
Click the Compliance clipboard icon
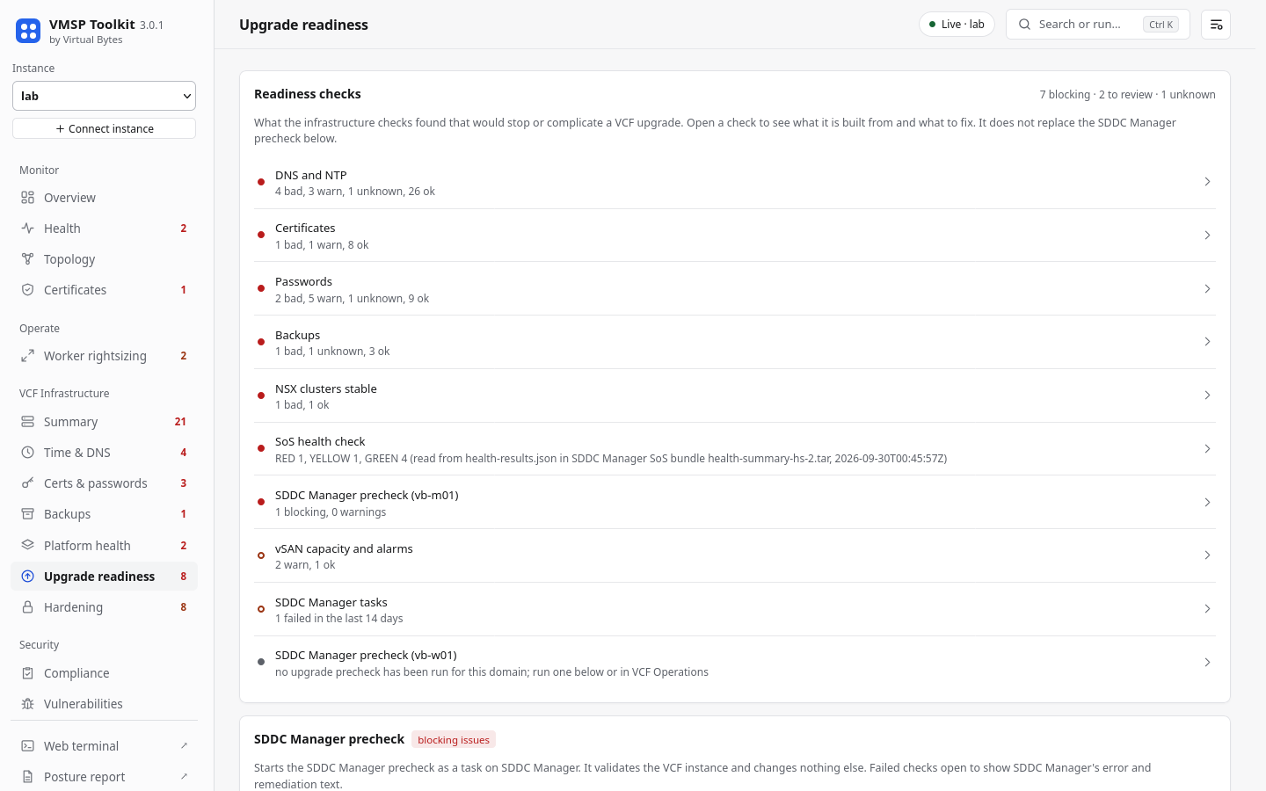coord(28,673)
